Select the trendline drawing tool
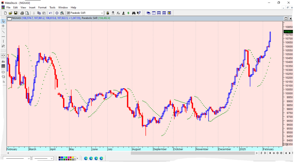 pyautogui.click(x=3, y=32)
